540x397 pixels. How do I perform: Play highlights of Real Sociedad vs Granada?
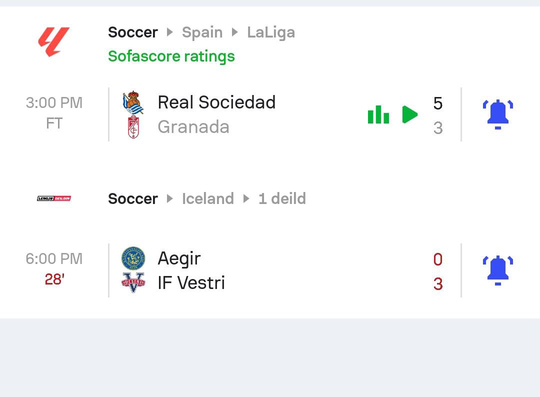409,114
